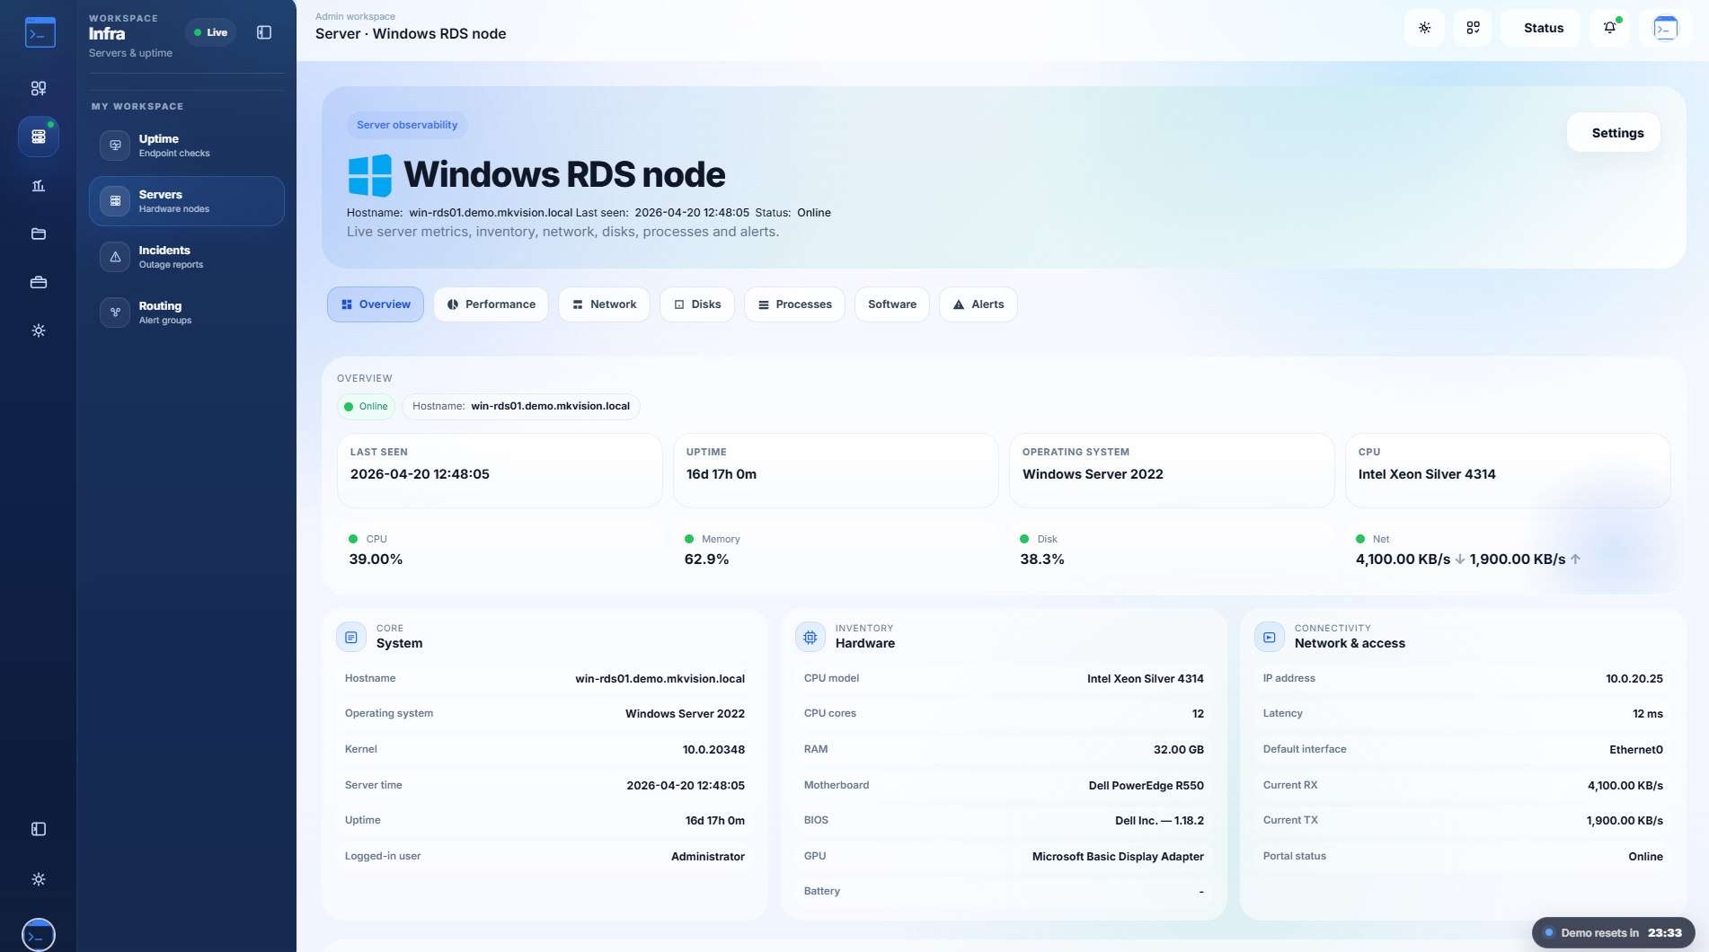The image size is (1709, 952).
Task: Click the Server observability badge
Action: (x=407, y=125)
